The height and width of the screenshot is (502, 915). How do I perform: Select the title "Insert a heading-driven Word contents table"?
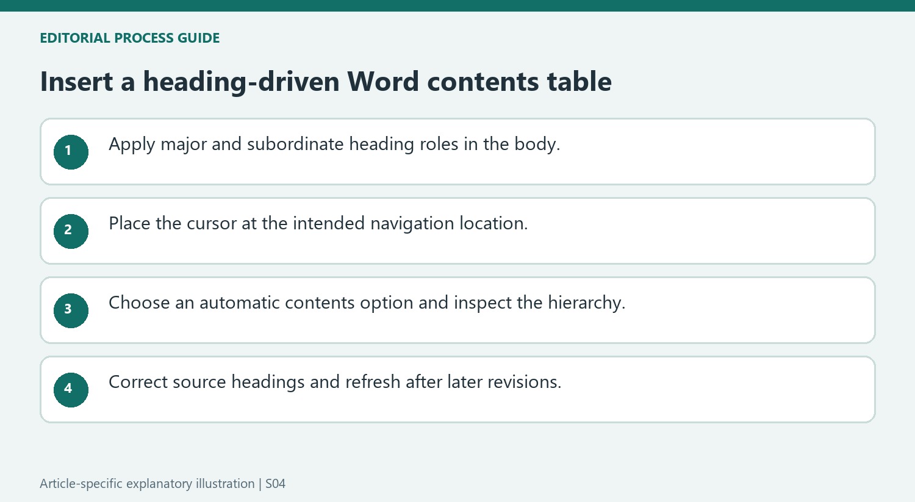point(326,82)
